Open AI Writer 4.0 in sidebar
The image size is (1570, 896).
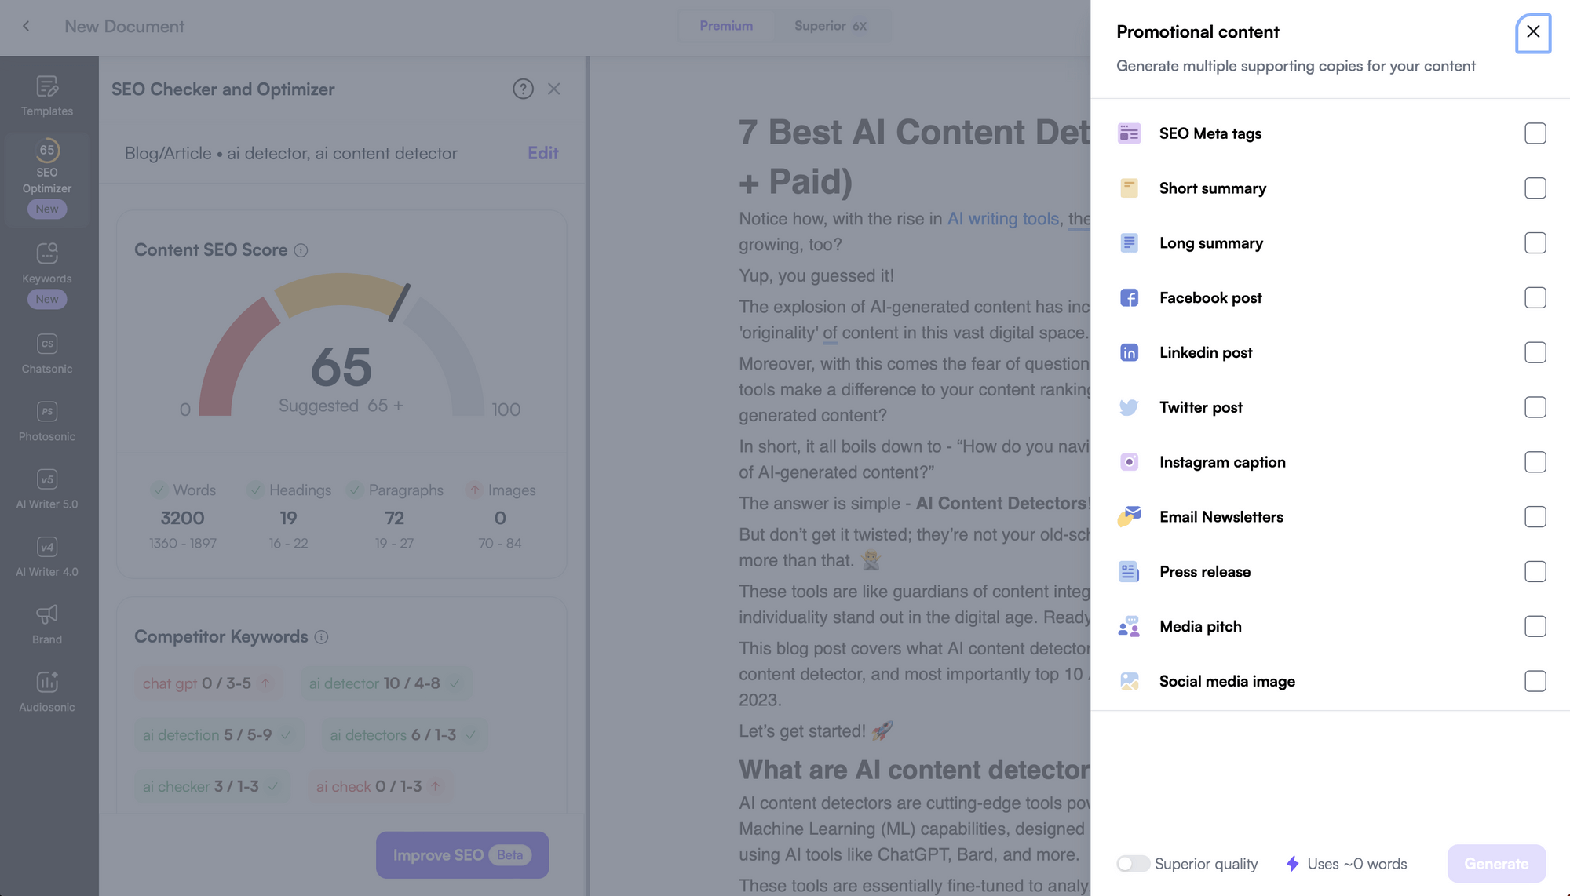tap(47, 556)
